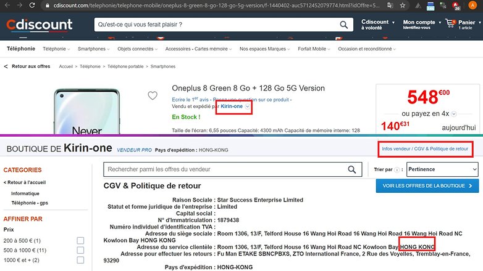This screenshot has width=483, height=271.
Task: Click the main search input field
Action: coord(217,25)
